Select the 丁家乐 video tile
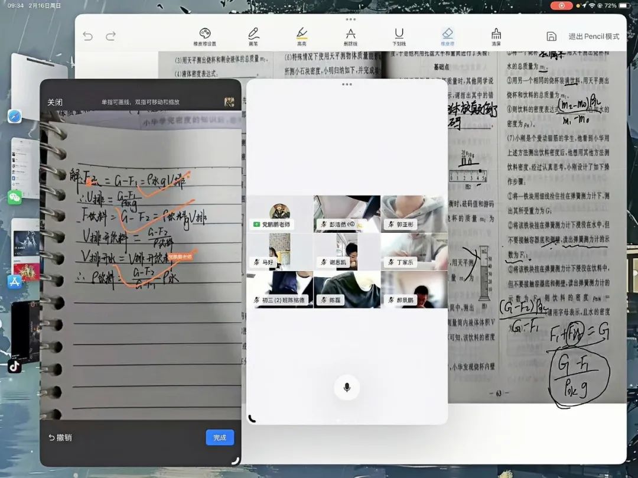 click(x=414, y=252)
